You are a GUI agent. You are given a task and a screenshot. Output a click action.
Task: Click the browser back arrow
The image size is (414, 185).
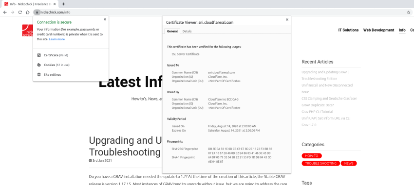[5, 12]
